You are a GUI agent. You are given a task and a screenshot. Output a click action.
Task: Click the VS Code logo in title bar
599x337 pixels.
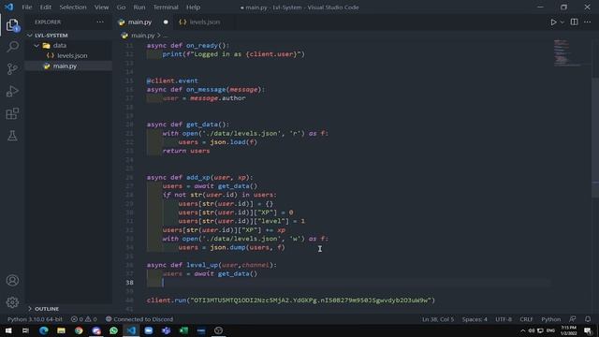coord(8,7)
